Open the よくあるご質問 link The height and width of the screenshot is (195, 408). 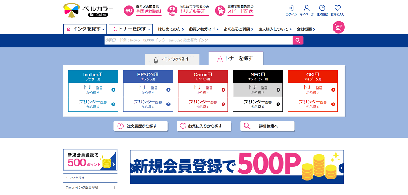[x=238, y=29]
